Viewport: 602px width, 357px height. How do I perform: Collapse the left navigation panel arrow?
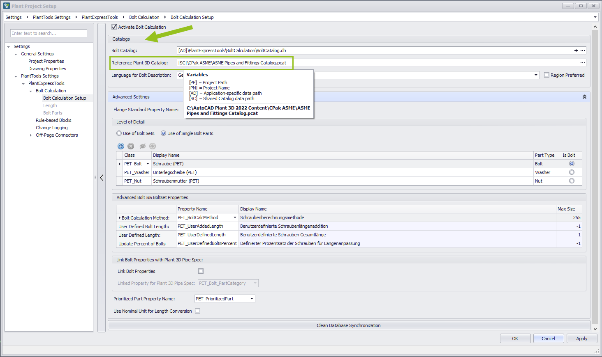[102, 178]
